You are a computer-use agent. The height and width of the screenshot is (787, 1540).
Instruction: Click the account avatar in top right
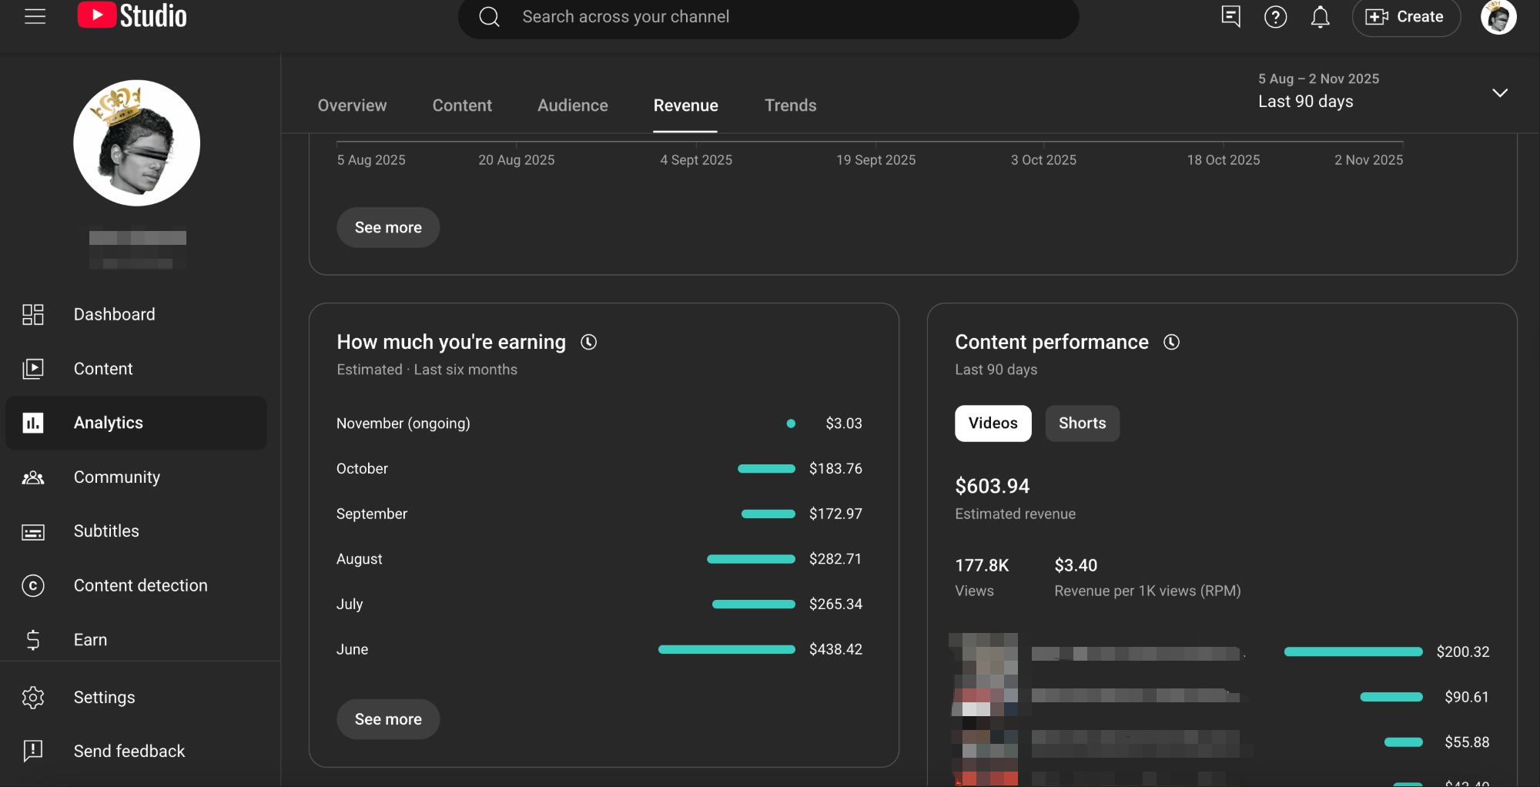tap(1498, 17)
